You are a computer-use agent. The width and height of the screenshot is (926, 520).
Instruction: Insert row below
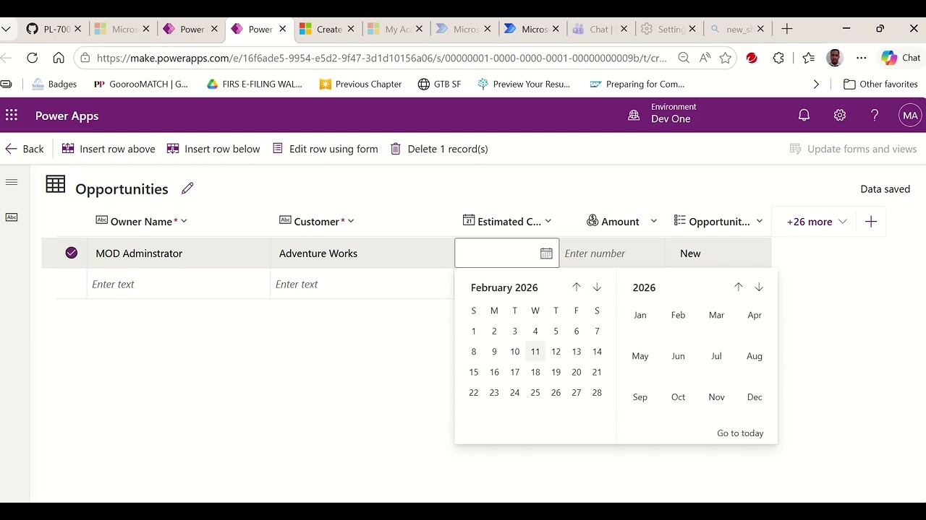[213, 149]
